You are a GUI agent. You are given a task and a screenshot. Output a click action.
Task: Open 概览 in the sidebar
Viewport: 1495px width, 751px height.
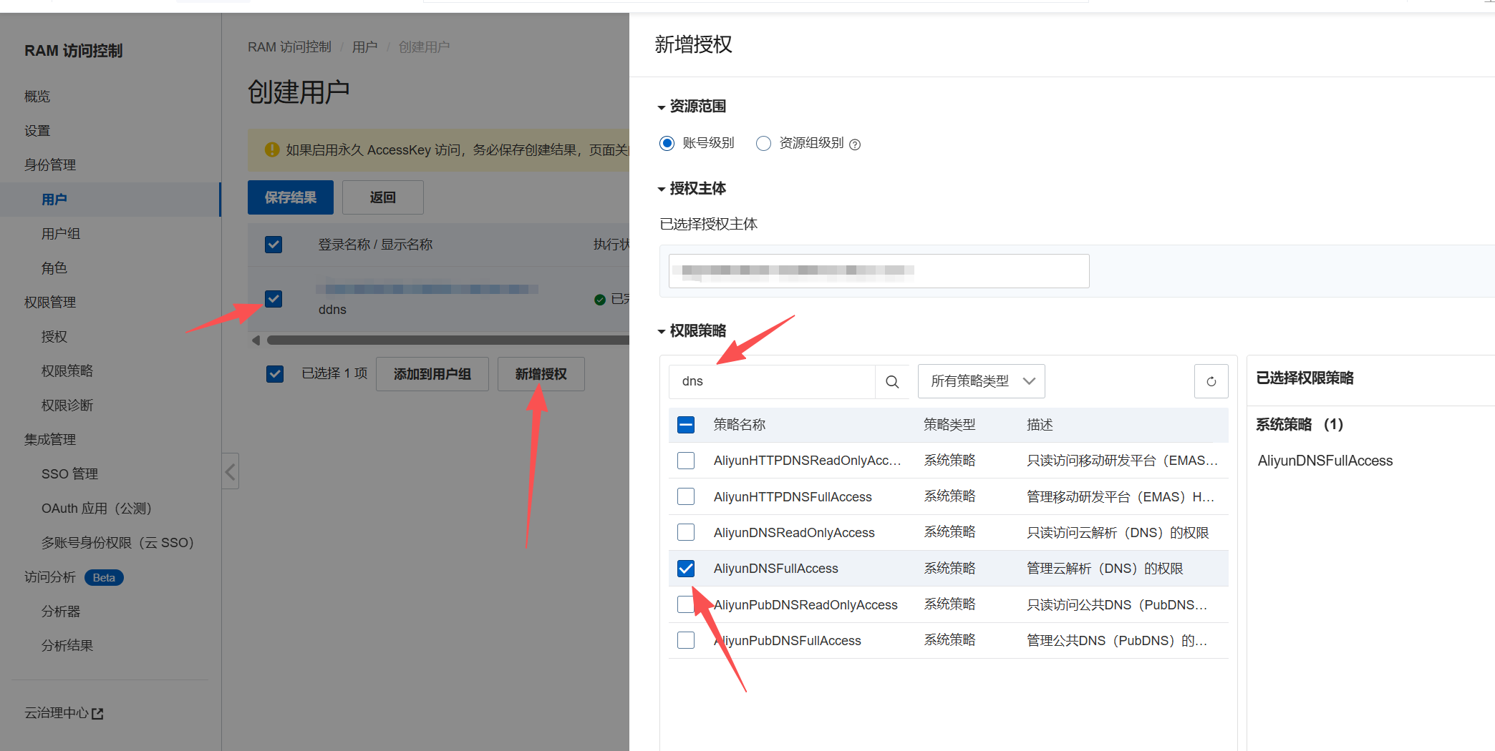pyautogui.click(x=37, y=97)
